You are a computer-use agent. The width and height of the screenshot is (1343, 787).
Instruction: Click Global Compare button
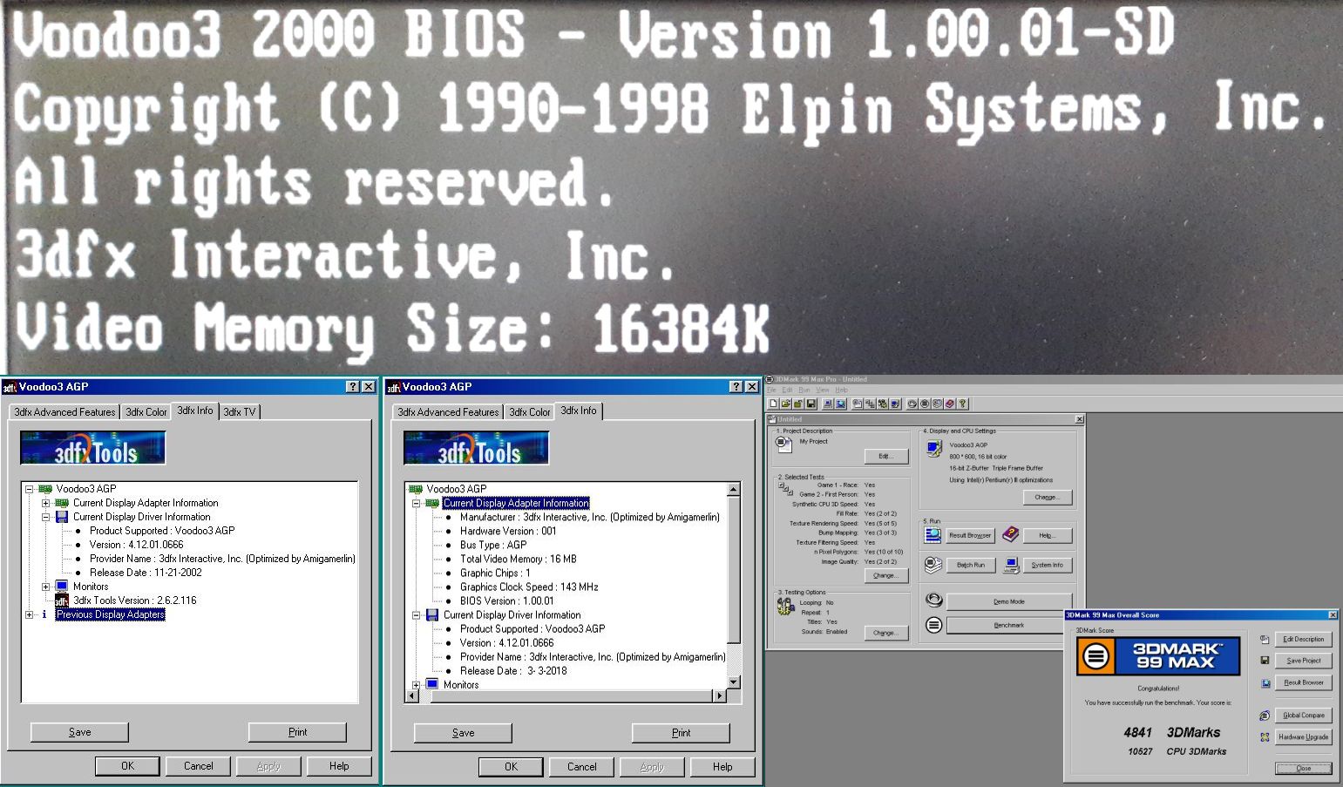click(x=1303, y=716)
